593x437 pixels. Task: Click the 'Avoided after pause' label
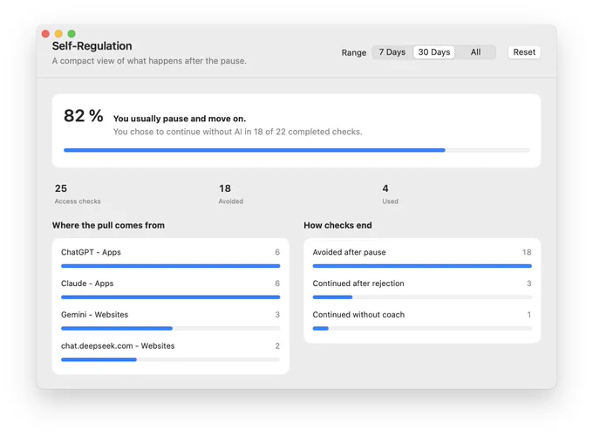point(349,252)
